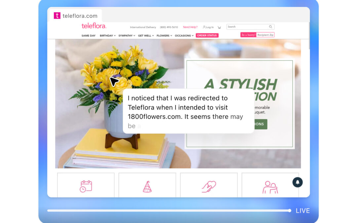Click the Log In link
This screenshot has width=357, height=223.
210,27
